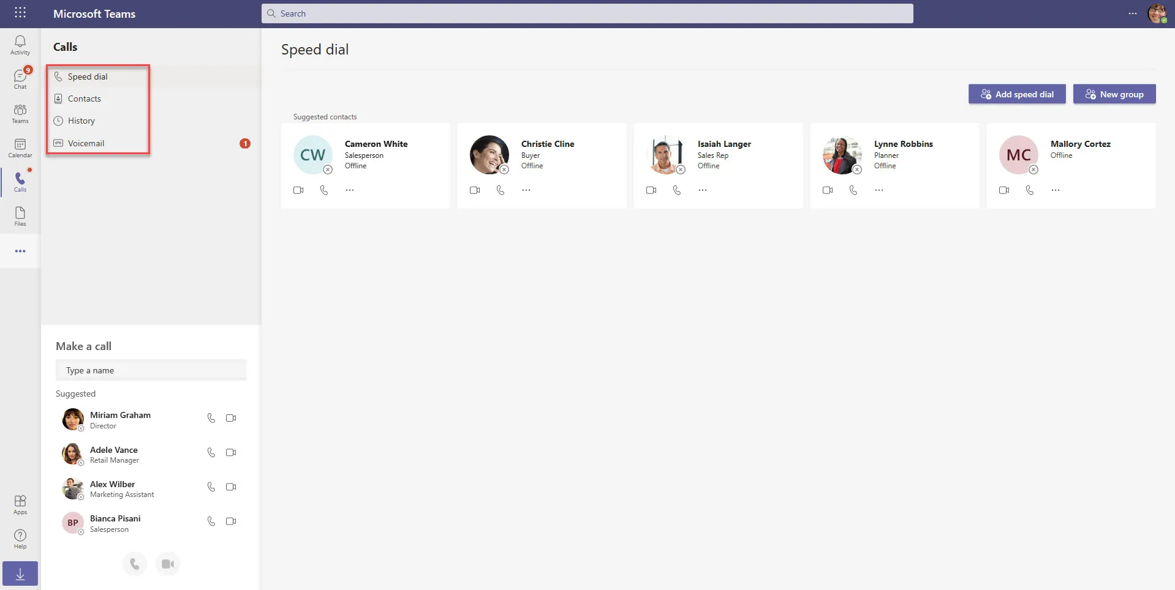Click the download desktop app button
The height and width of the screenshot is (590, 1175).
pos(20,574)
